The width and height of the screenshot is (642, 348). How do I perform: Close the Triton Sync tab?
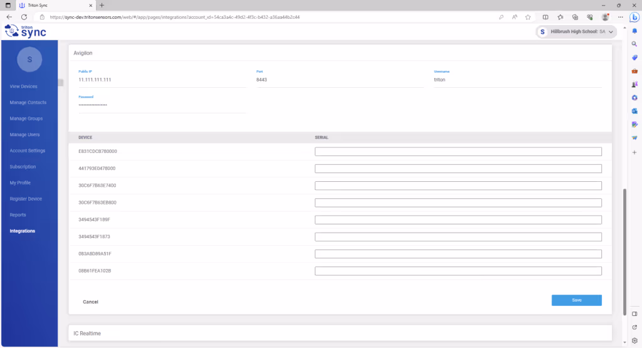click(x=90, y=5)
